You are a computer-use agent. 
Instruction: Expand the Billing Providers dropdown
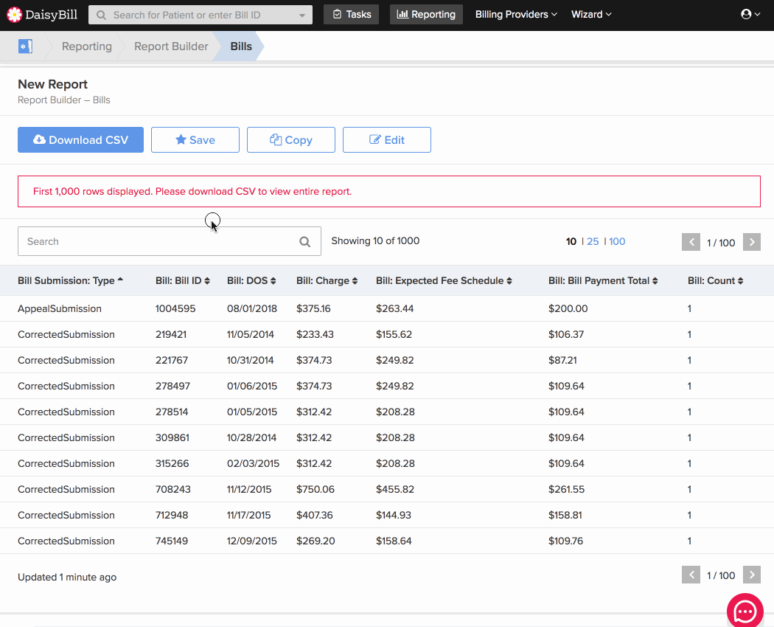[x=516, y=15]
